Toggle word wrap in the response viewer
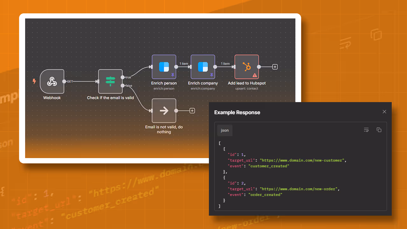Image resolution: width=407 pixels, height=229 pixels. 366,130
